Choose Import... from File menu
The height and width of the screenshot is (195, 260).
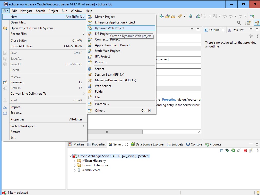(45, 107)
